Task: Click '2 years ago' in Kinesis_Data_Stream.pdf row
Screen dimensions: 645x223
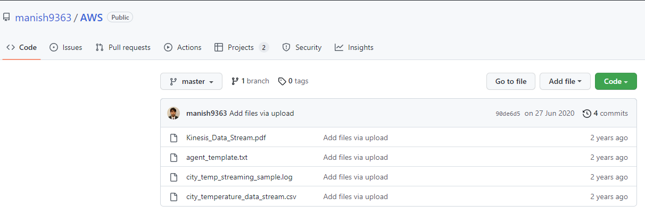Action: pos(609,138)
